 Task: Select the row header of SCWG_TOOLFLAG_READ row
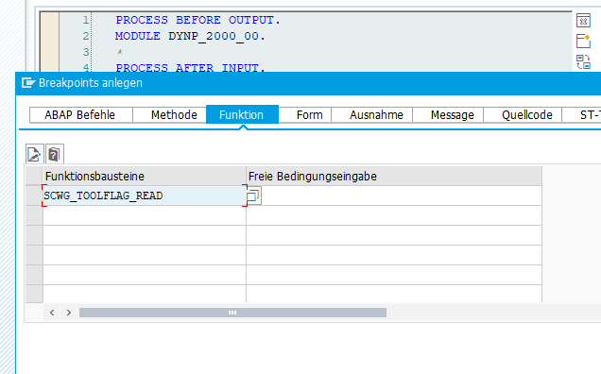[34, 195]
